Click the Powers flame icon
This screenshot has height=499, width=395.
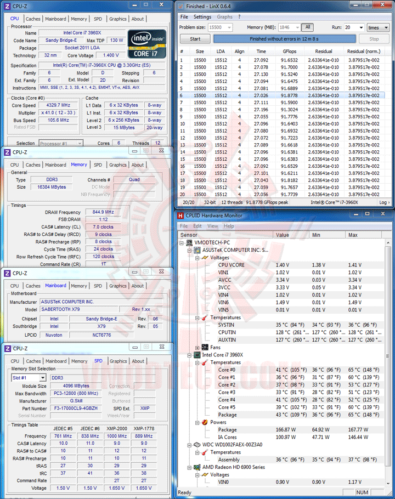205,422
